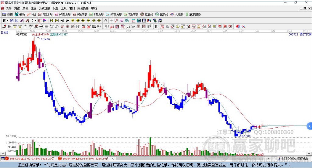This screenshot has height=168, width=312.
Task: Click the blue infinity loop icon
Action: click(243, 27)
